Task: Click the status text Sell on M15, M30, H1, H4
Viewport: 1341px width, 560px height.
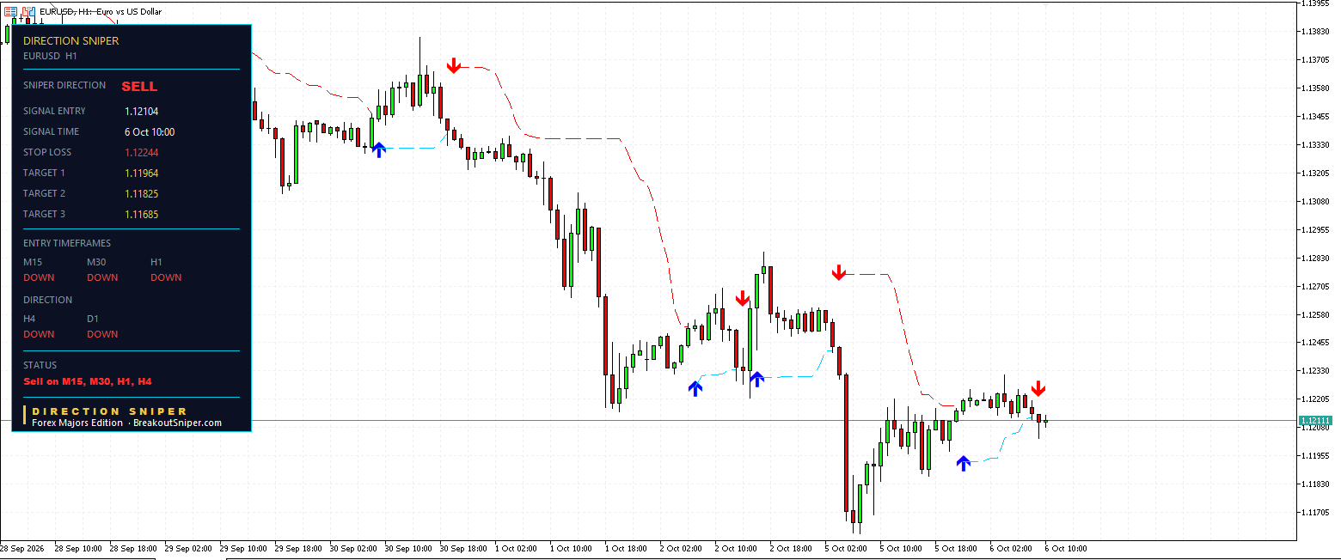Action: coord(88,380)
